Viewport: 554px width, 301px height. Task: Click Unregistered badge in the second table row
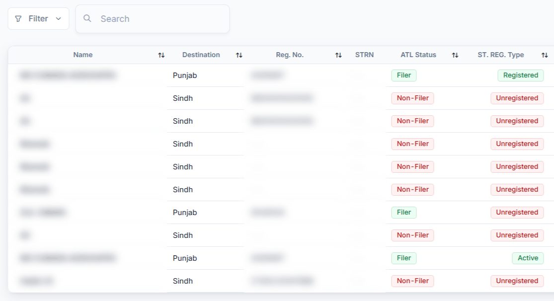tap(517, 98)
